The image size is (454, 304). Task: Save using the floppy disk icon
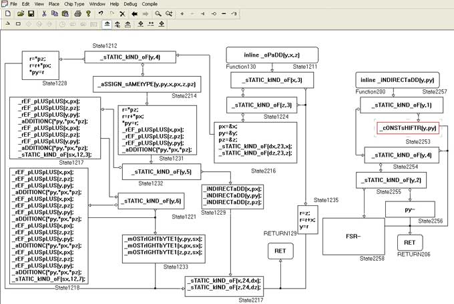[x=31, y=13]
